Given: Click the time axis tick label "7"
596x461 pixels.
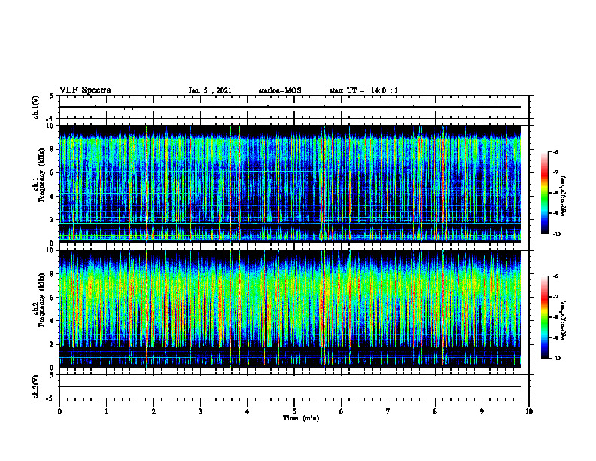Looking at the screenshot, I should pos(388,411).
